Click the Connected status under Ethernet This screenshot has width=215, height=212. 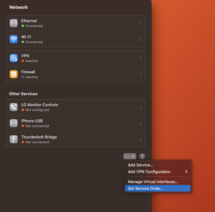click(34, 26)
